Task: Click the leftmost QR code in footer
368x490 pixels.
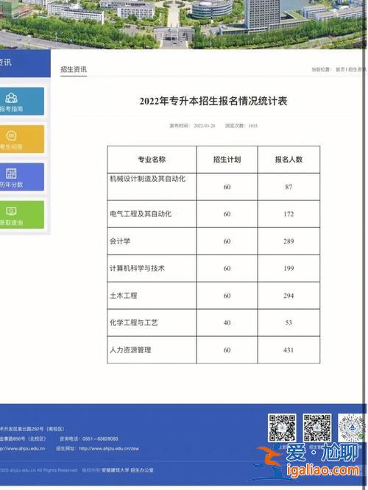Action: [x=282, y=427]
